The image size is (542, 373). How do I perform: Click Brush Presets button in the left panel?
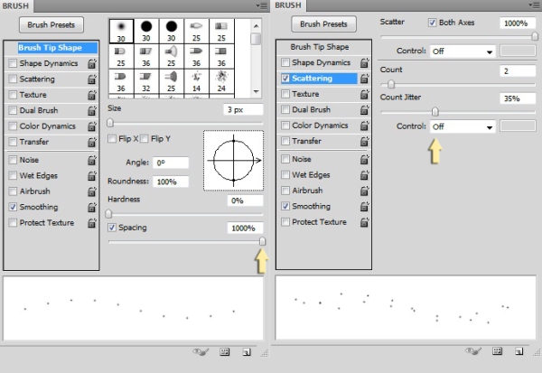tap(51, 24)
